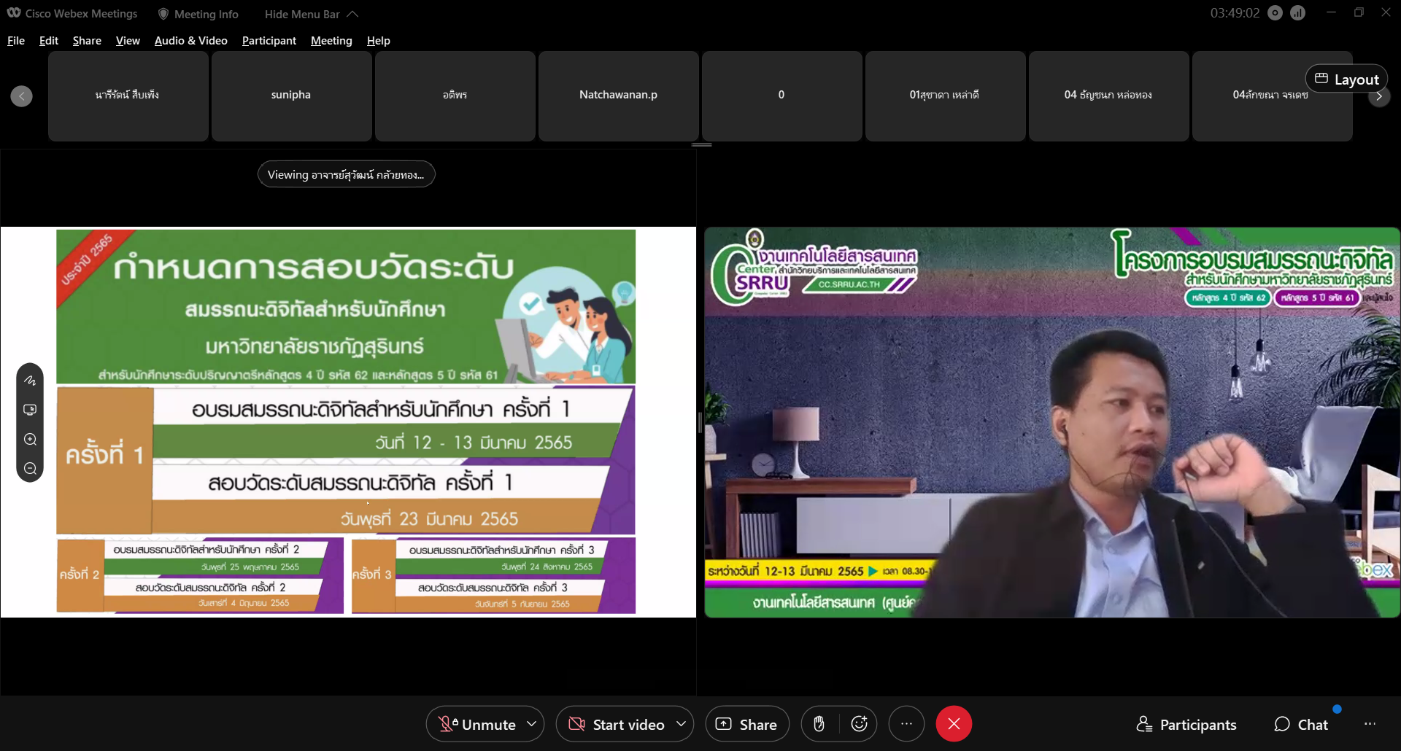Click the Share button in bottom bar
This screenshot has height=751, width=1401.
point(747,724)
